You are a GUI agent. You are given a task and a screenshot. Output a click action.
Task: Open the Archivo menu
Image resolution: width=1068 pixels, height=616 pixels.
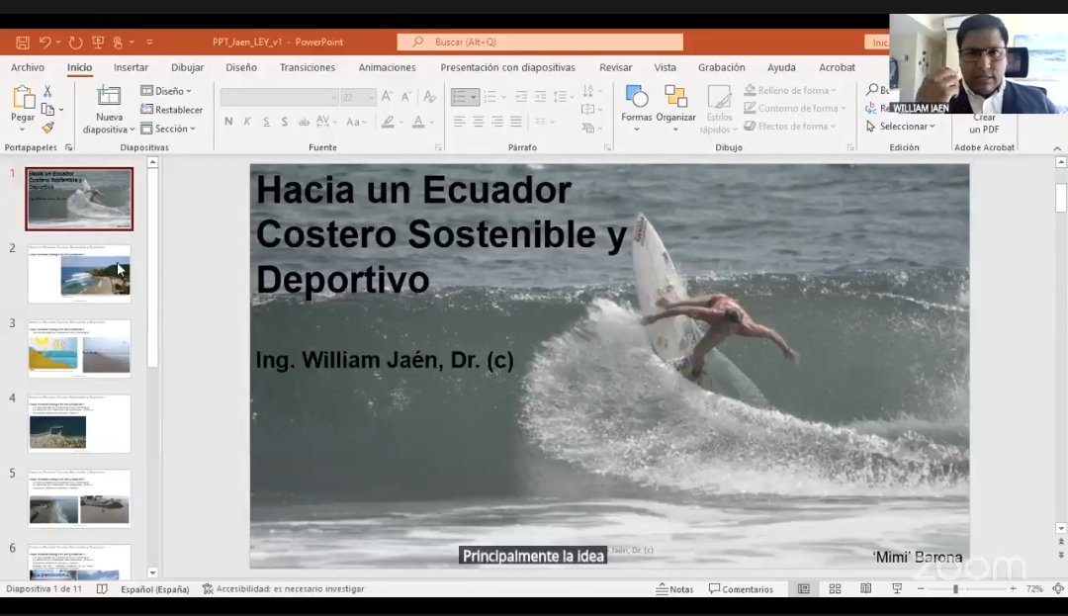[28, 67]
